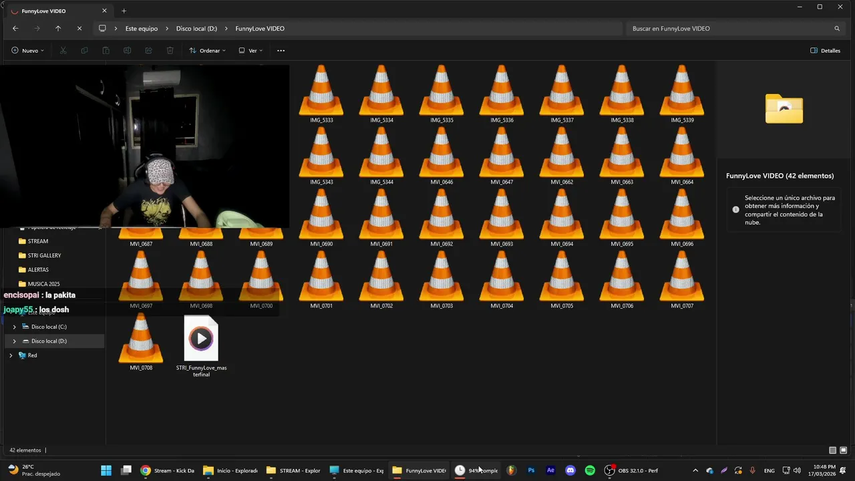Open the weather widget showing 26°C

click(x=33, y=470)
